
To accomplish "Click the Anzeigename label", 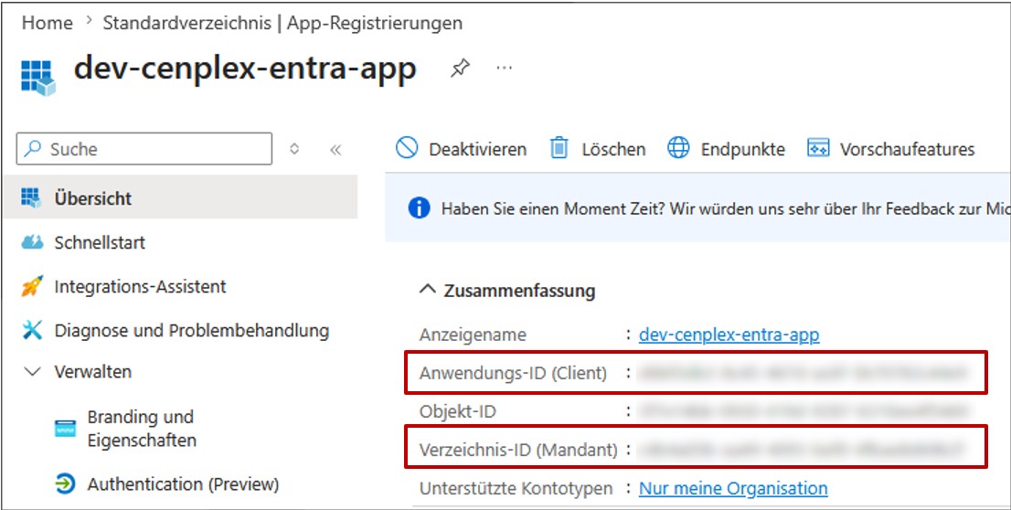I will pos(473,335).
